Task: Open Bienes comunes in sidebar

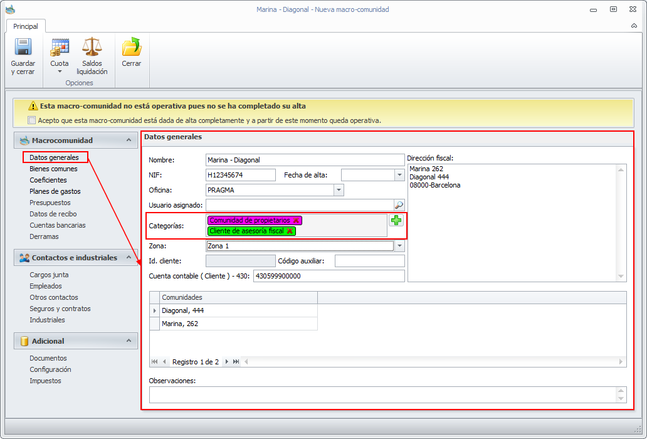Action: coord(54,169)
